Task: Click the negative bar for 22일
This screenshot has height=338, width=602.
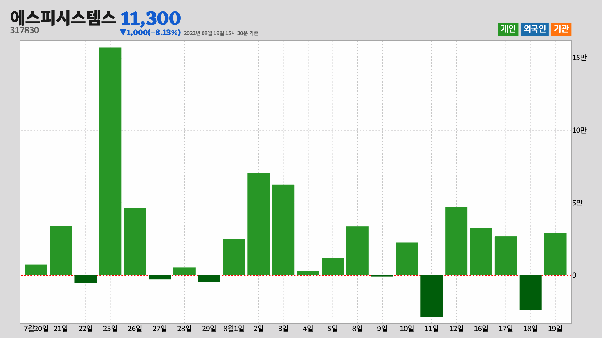Action: pyautogui.click(x=86, y=279)
